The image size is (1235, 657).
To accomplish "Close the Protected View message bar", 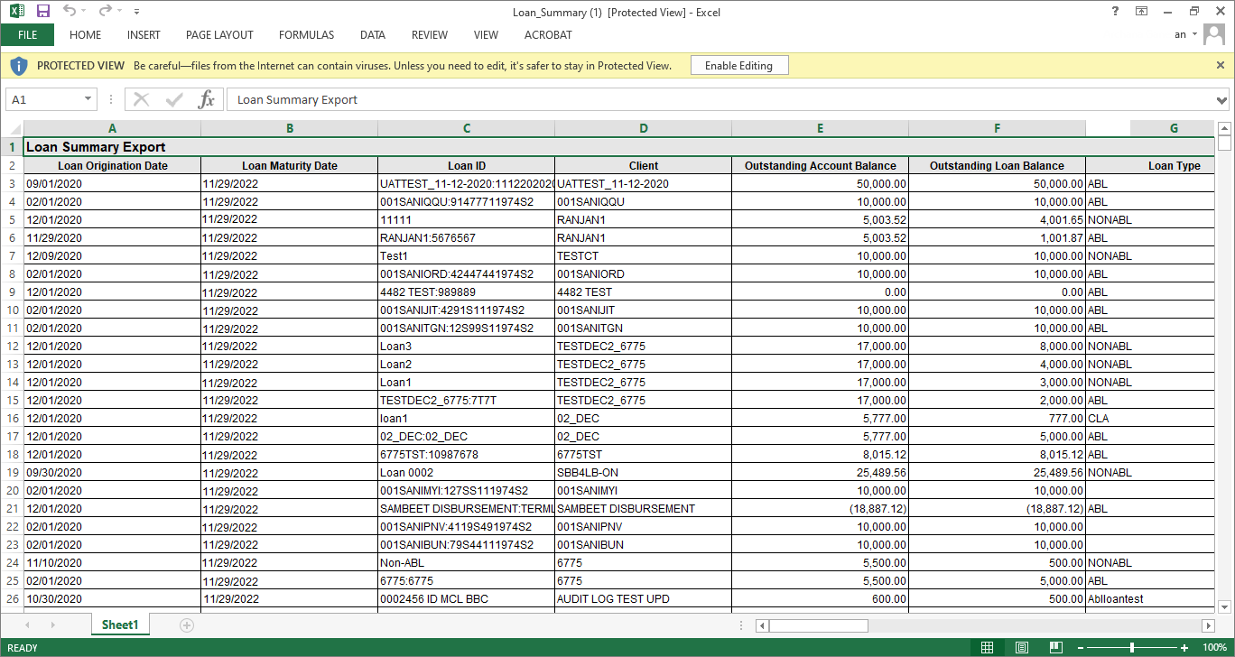I will [x=1221, y=65].
